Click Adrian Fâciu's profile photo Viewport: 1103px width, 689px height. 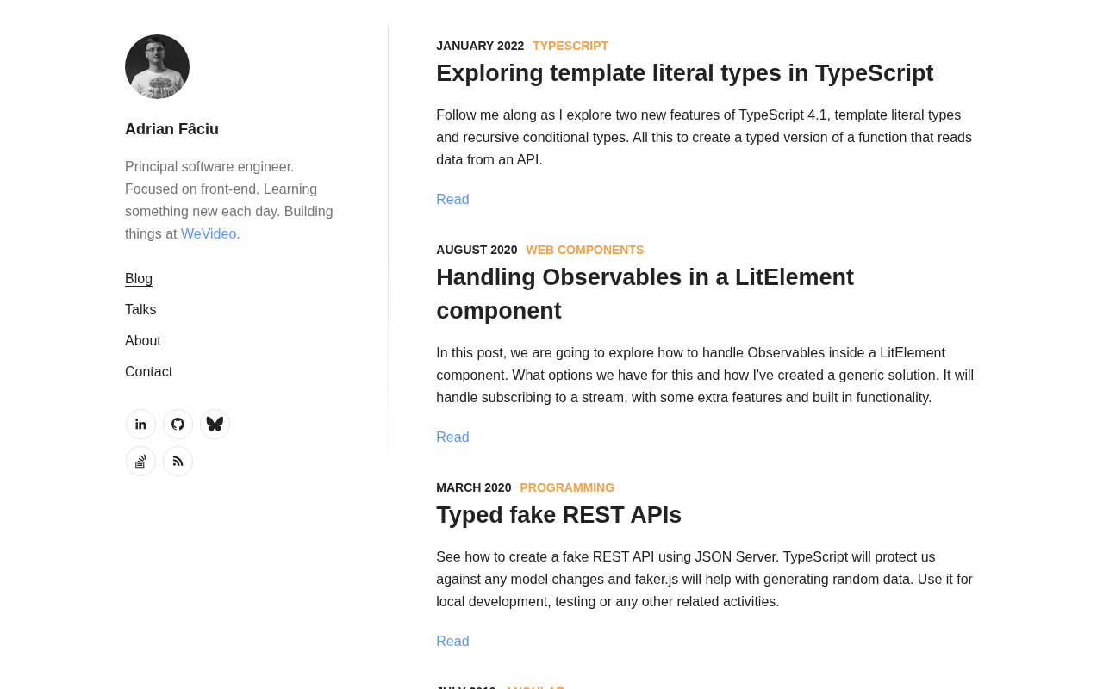tap(157, 66)
